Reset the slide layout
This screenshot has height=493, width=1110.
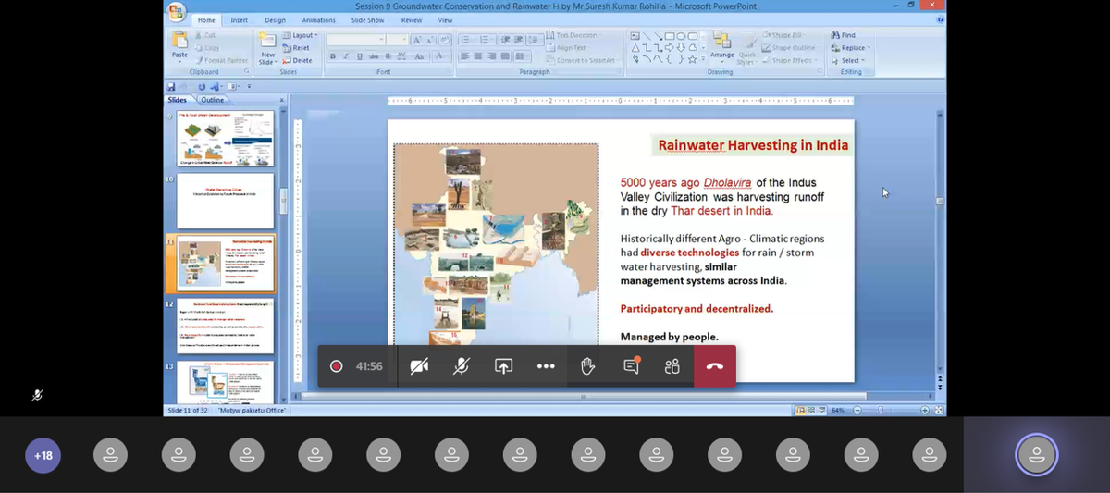pyautogui.click(x=296, y=48)
